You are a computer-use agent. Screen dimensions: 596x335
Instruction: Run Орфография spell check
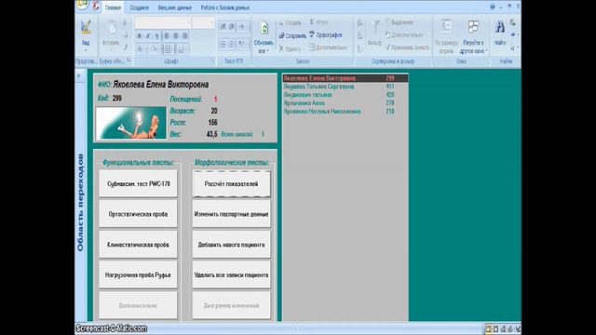point(325,34)
